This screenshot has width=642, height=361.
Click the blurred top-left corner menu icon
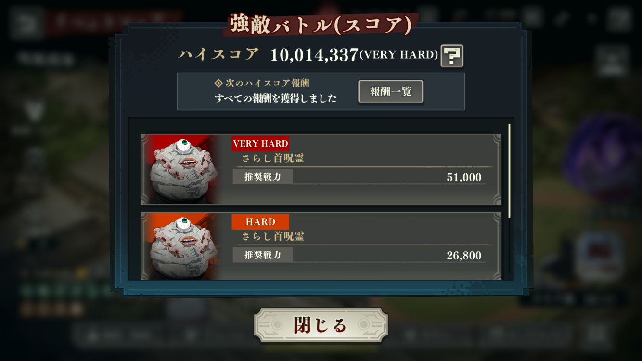(26, 22)
